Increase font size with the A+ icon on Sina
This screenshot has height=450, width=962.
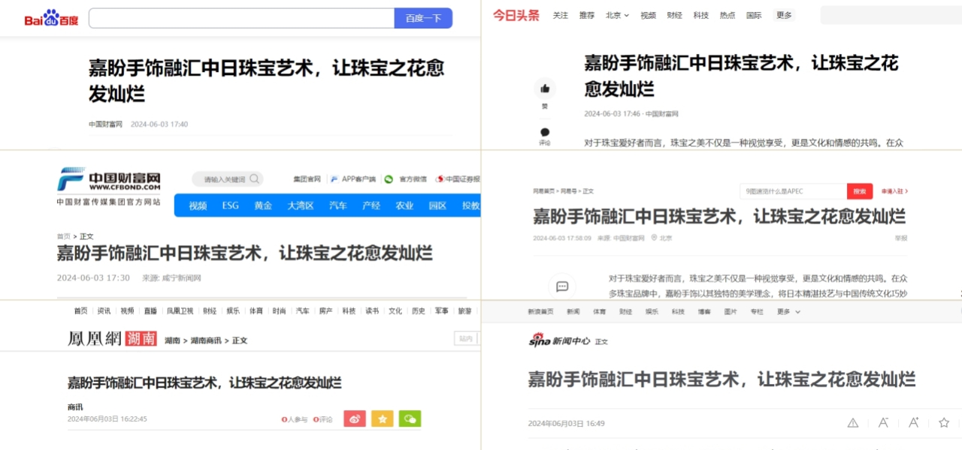[x=912, y=422]
